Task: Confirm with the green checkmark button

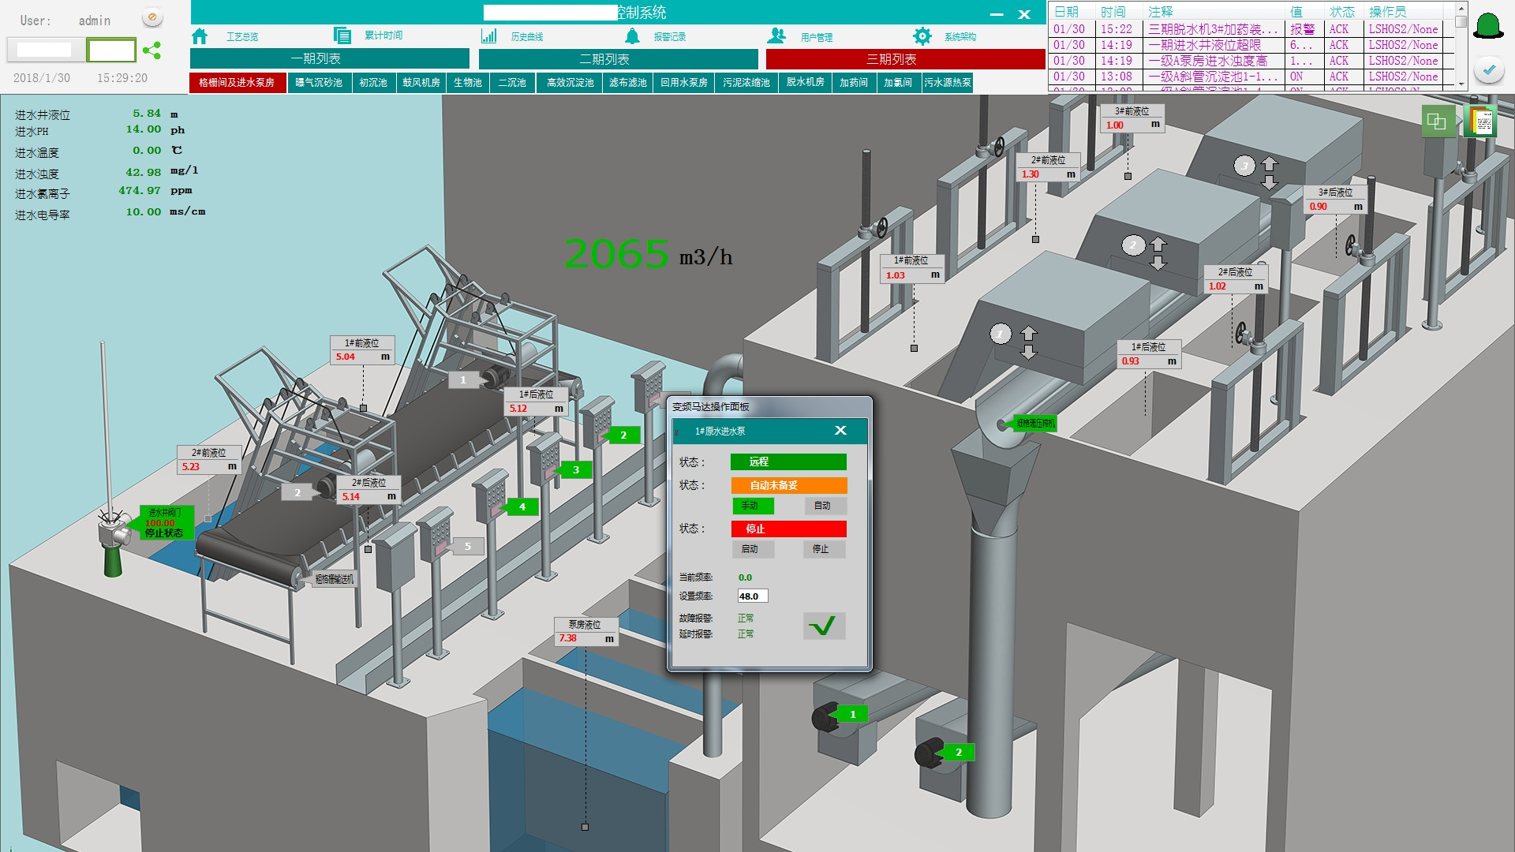Action: point(824,626)
